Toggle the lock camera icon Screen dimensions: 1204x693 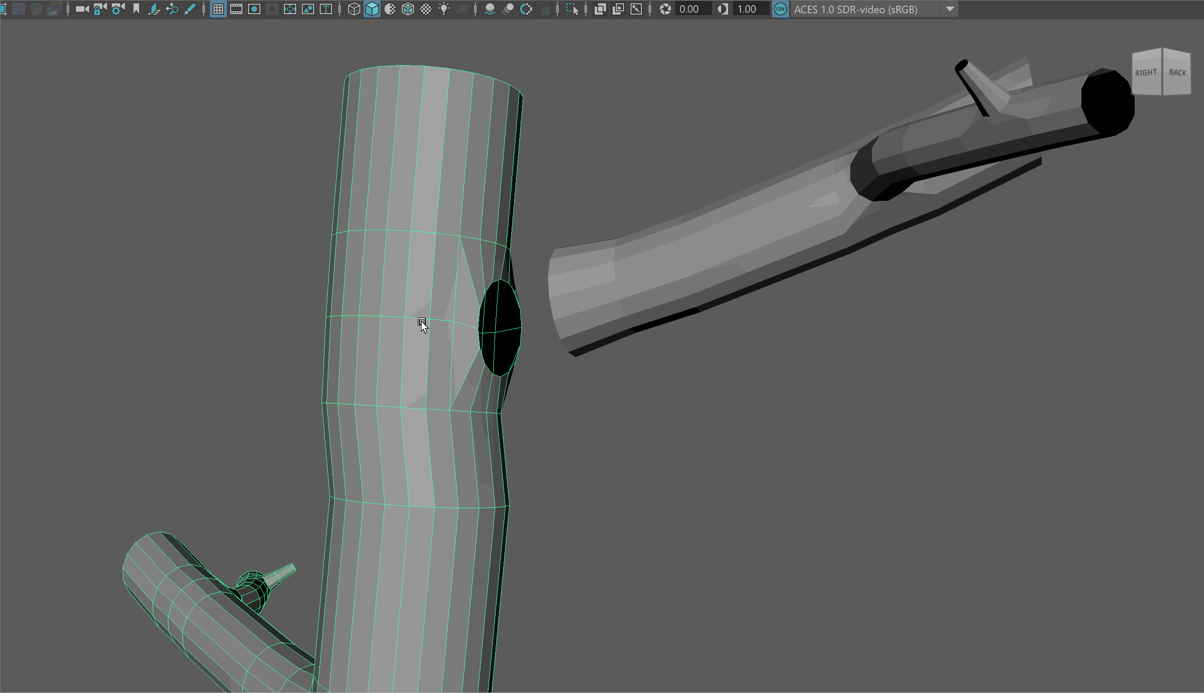(x=100, y=9)
